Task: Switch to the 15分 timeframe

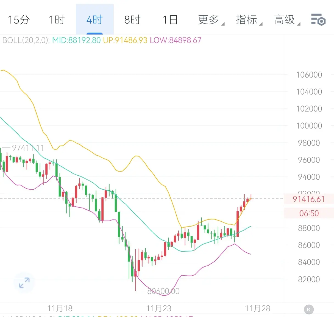Action: coord(19,20)
